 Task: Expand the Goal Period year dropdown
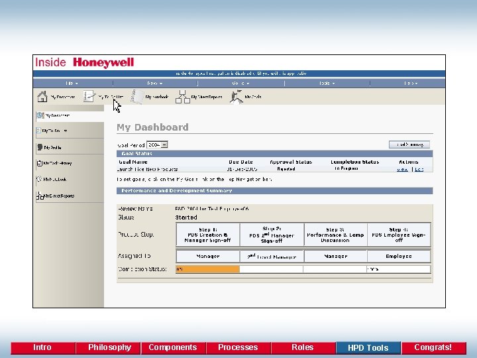(x=164, y=145)
